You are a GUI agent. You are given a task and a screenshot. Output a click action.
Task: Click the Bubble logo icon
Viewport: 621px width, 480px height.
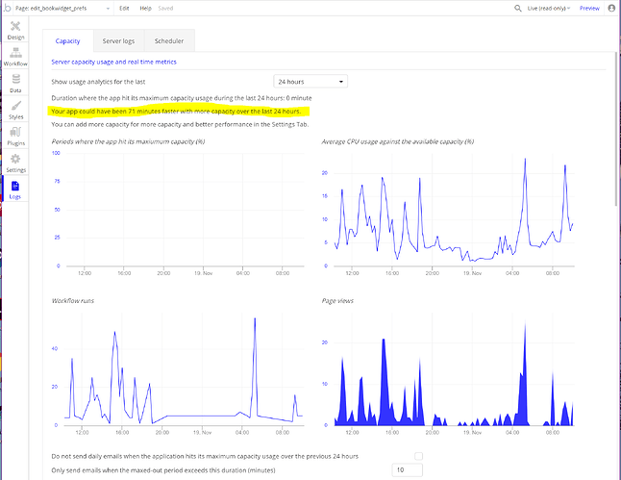[7, 8]
